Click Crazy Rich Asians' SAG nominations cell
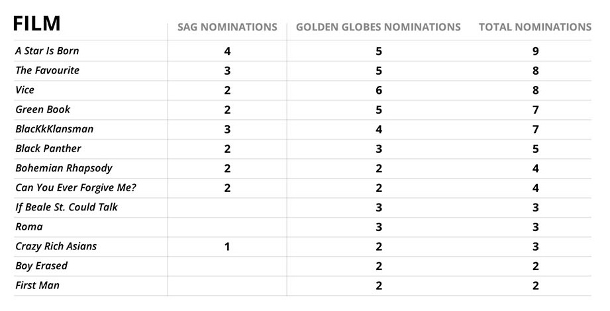This screenshot has width=610, height=311. pos(227,246)
